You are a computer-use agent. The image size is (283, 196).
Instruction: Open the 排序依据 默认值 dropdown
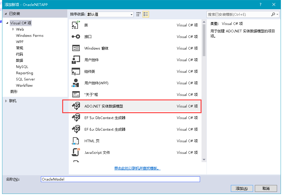110,14
